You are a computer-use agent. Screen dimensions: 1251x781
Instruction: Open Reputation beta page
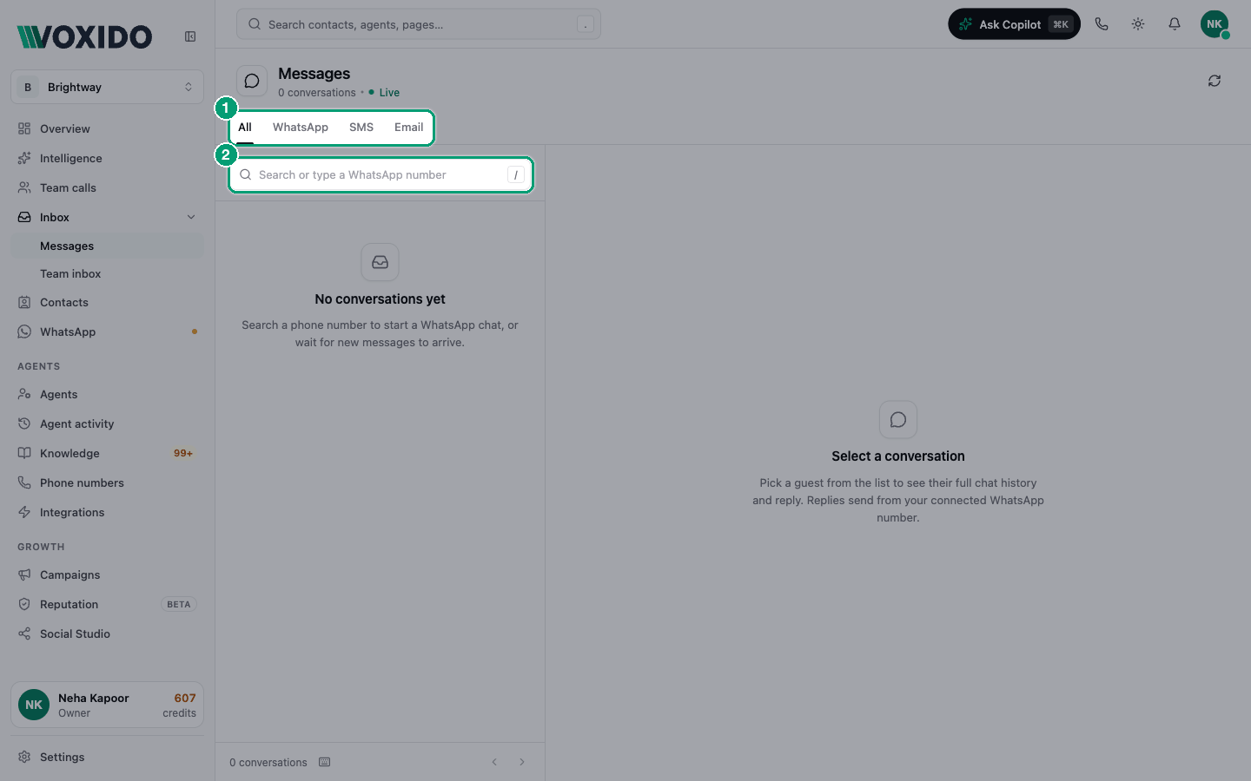coord(107,604)
